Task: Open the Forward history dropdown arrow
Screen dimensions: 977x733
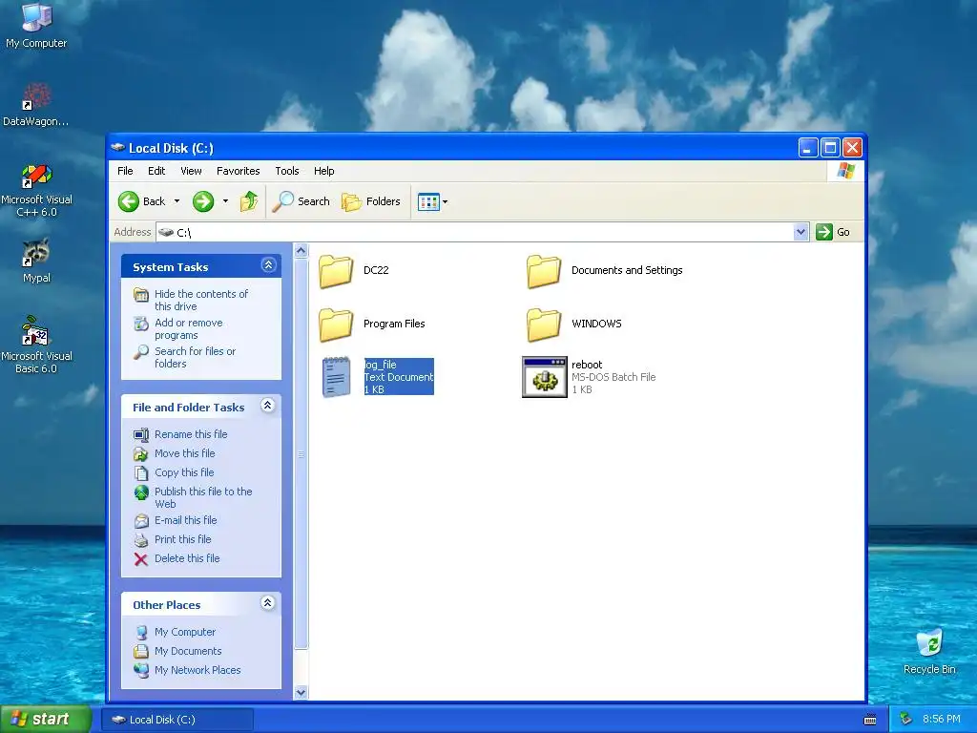Action: tap(225, 201)
